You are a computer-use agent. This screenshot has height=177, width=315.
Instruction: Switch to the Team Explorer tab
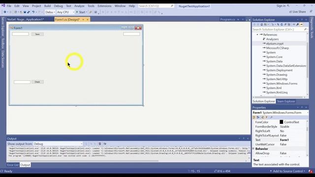(x=286, y=101)
